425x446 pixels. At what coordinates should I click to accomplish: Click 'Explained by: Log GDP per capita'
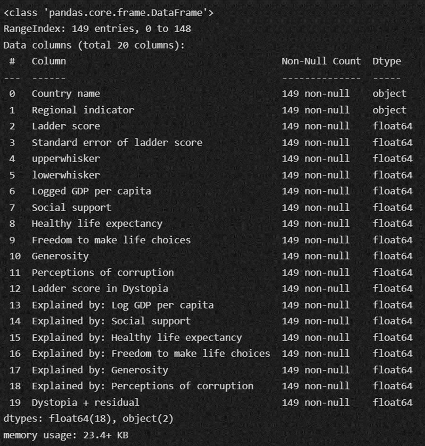pos(122,305)
